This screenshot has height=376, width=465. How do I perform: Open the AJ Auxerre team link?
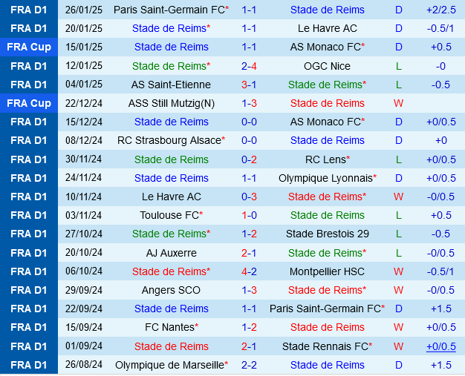(171, 253)
